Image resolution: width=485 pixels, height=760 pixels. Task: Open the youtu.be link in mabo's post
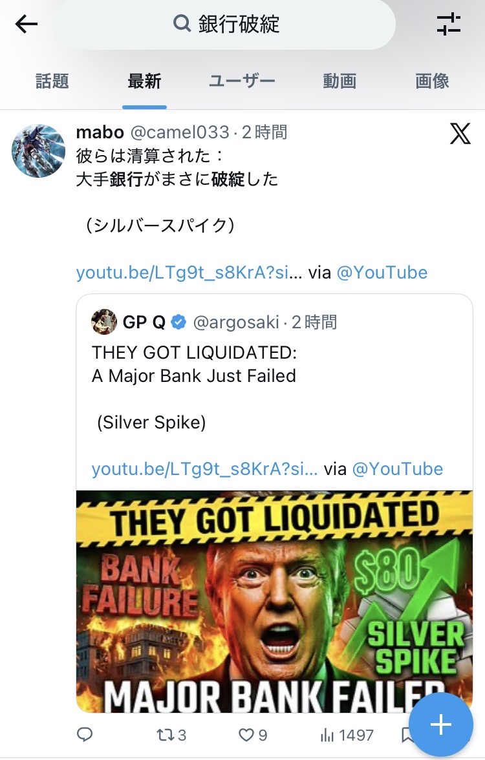[189, 273]
